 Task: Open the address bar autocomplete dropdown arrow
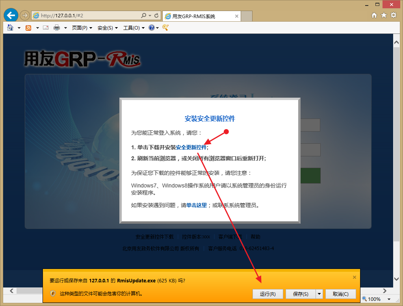150,15
